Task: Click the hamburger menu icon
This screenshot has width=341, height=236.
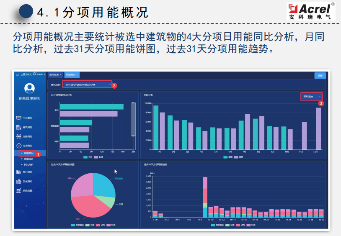Action: click(18, 74)
